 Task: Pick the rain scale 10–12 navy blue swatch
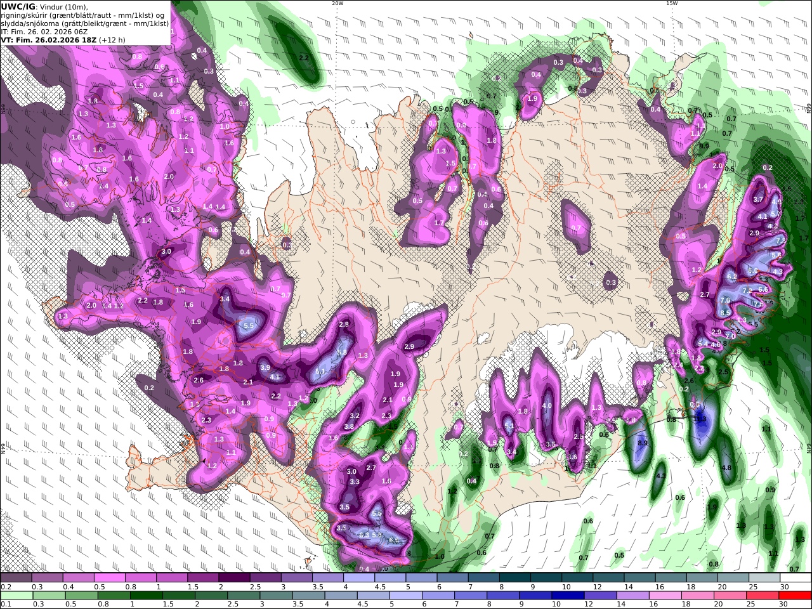pyautogui.click(x=568, y=596)
